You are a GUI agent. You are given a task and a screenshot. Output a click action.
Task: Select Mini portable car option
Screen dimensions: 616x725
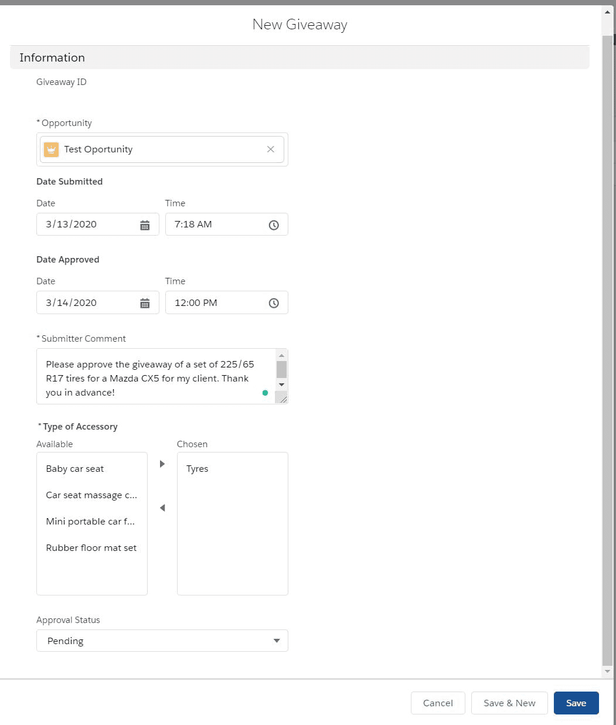click(92, 522)
